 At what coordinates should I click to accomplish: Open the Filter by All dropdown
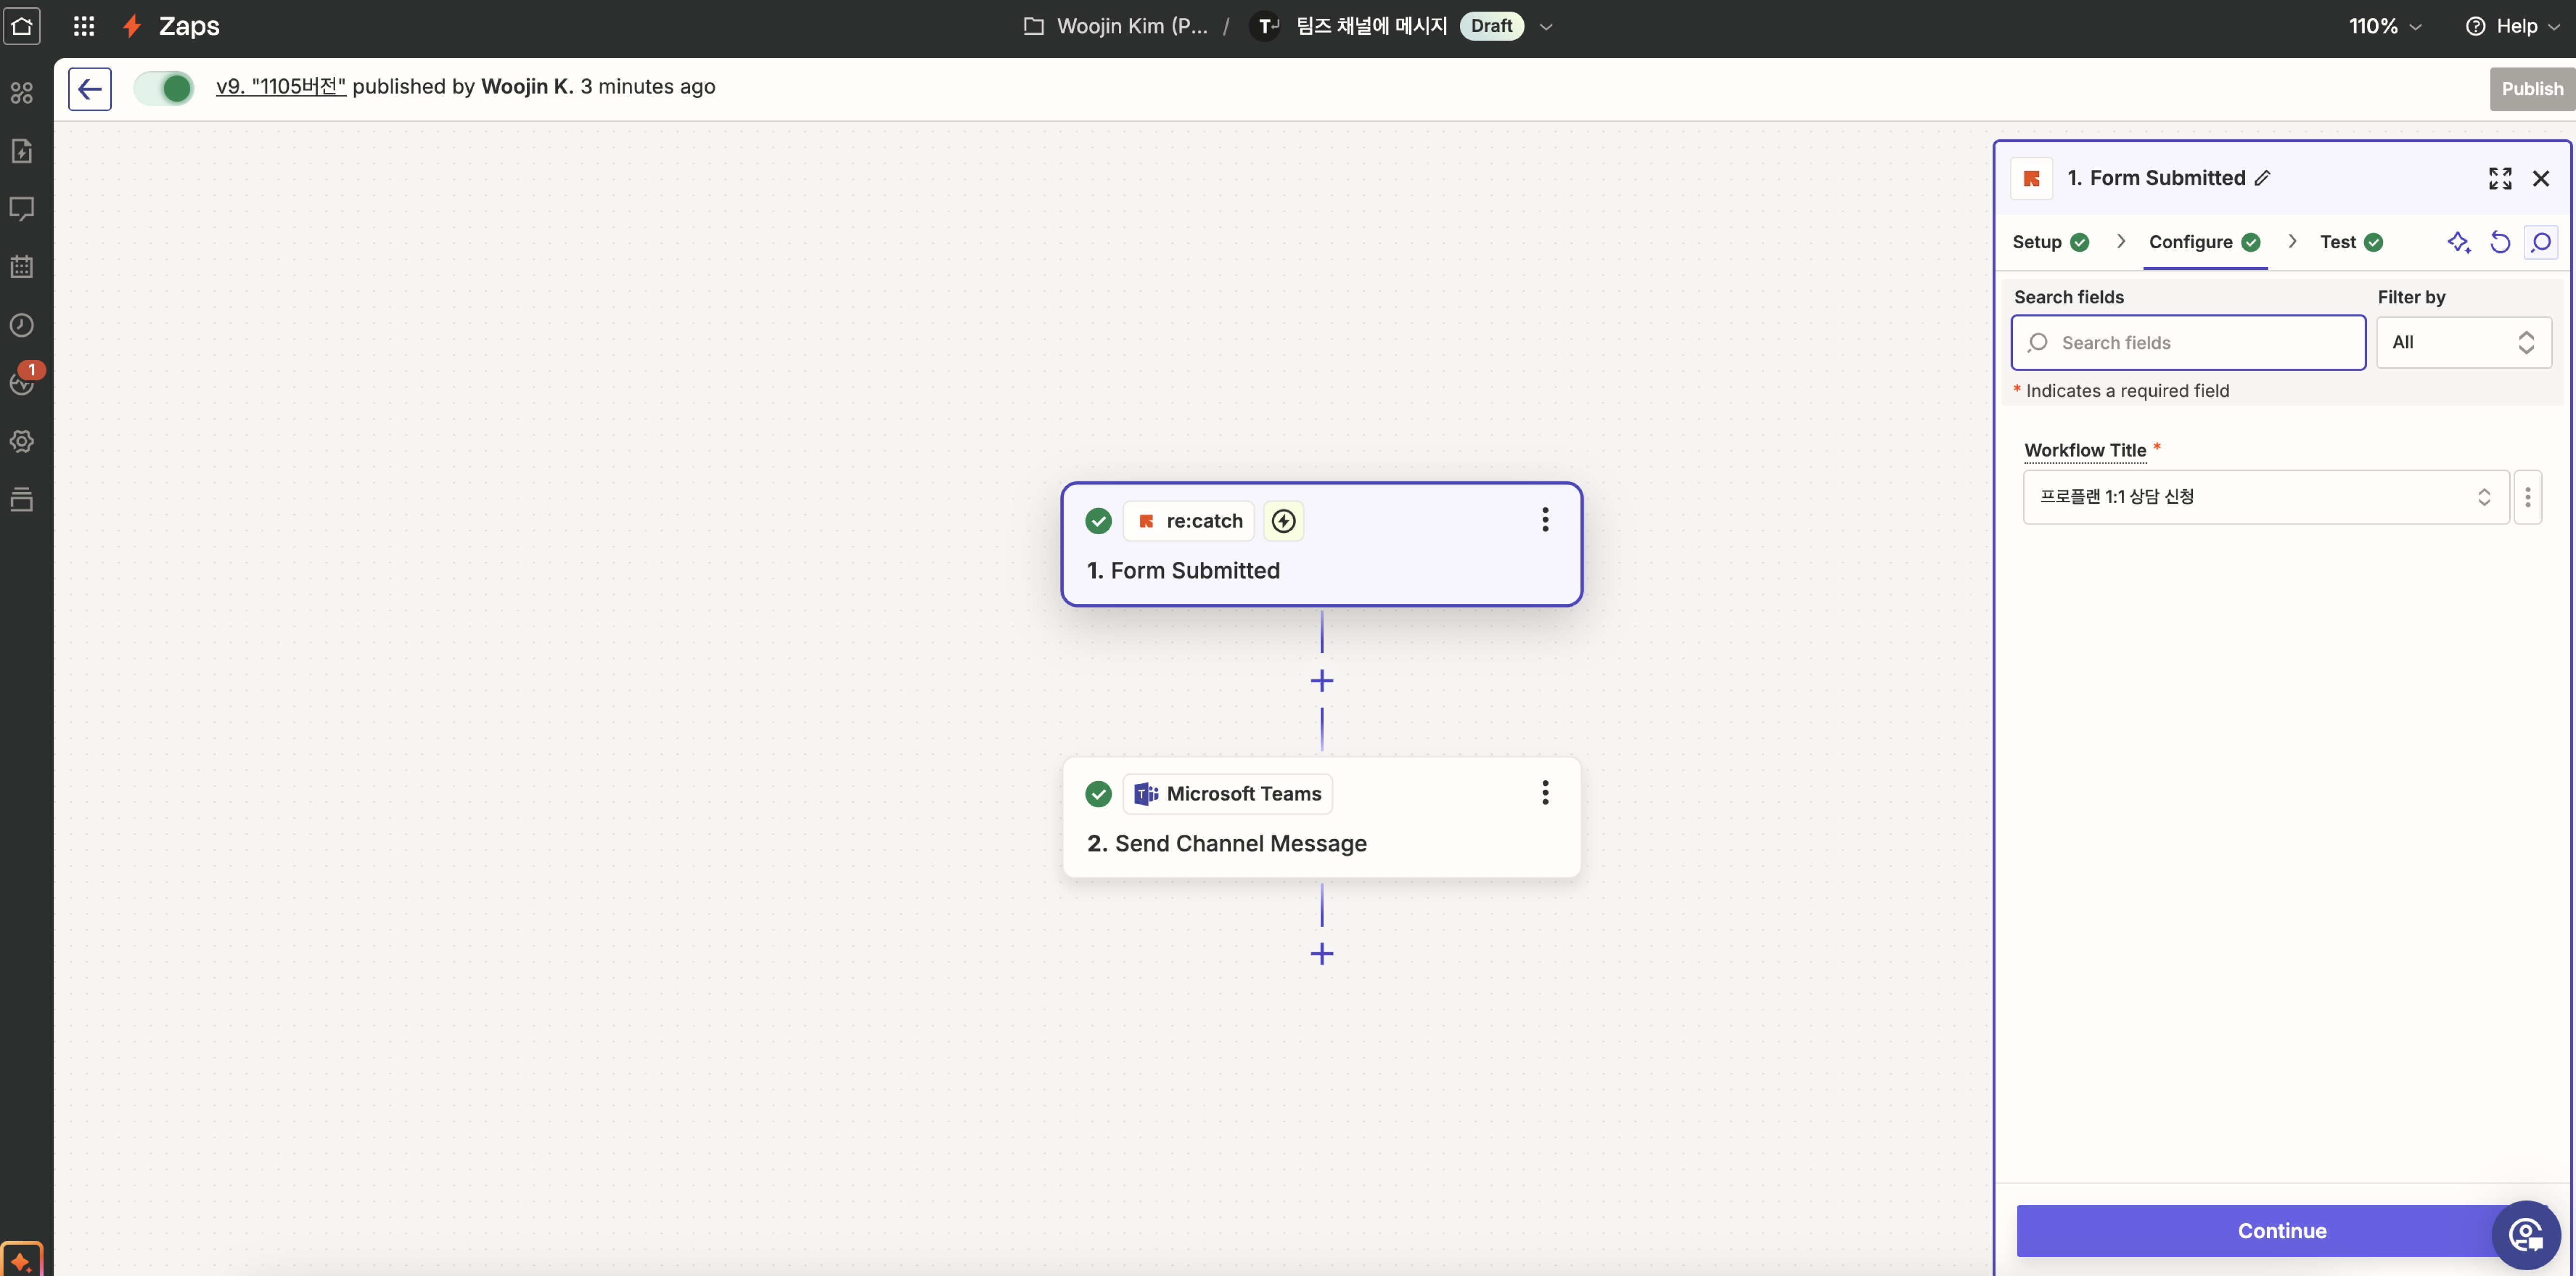point(2463,343)
